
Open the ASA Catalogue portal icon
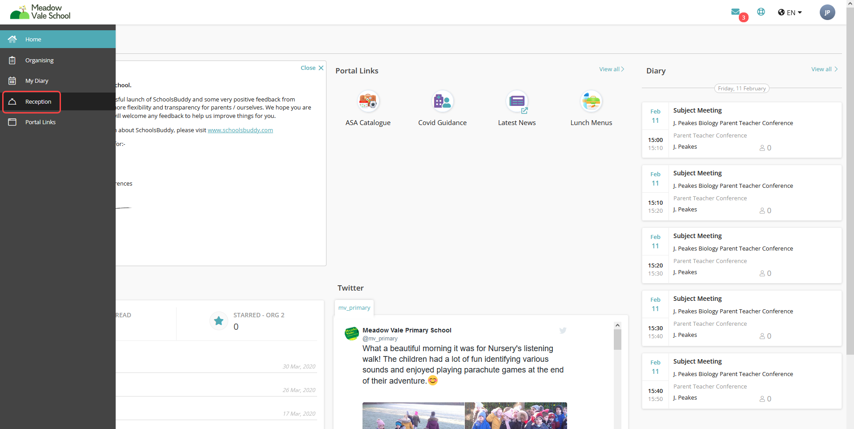[x=368, y=101]
